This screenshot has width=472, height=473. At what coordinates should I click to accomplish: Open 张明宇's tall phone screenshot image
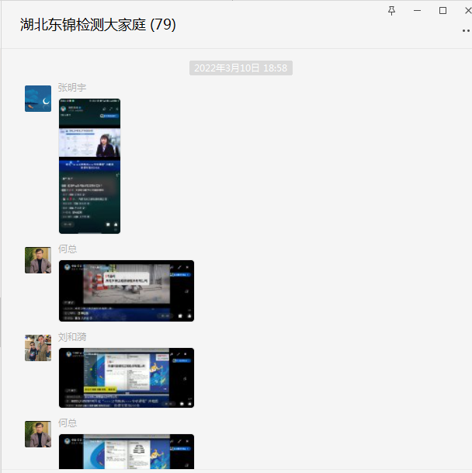click(x=89, y=165)
